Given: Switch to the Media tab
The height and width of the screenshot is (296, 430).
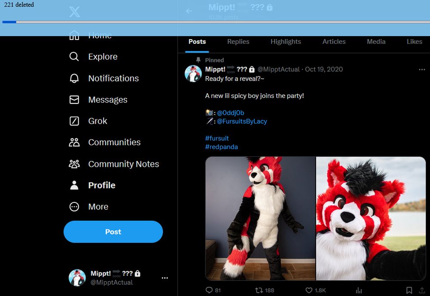Looking at the screenshot, I should pyautogui.click(x=376, y=42).
